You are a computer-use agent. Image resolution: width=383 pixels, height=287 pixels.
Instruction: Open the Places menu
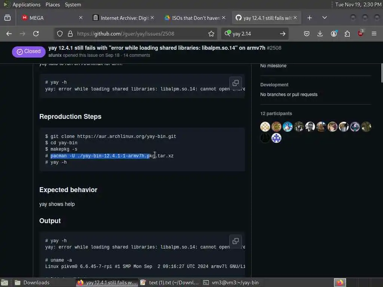pos(52,4)
